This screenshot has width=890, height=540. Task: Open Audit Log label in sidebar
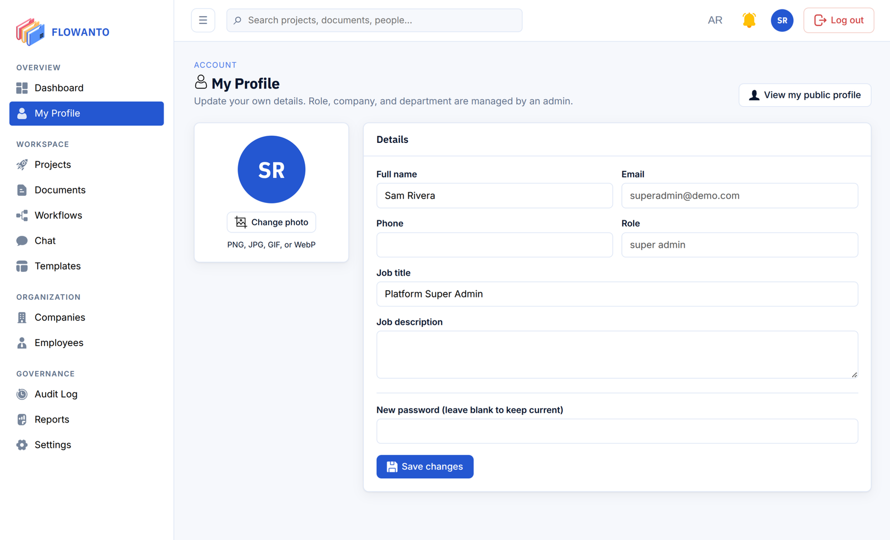[56, 394]
